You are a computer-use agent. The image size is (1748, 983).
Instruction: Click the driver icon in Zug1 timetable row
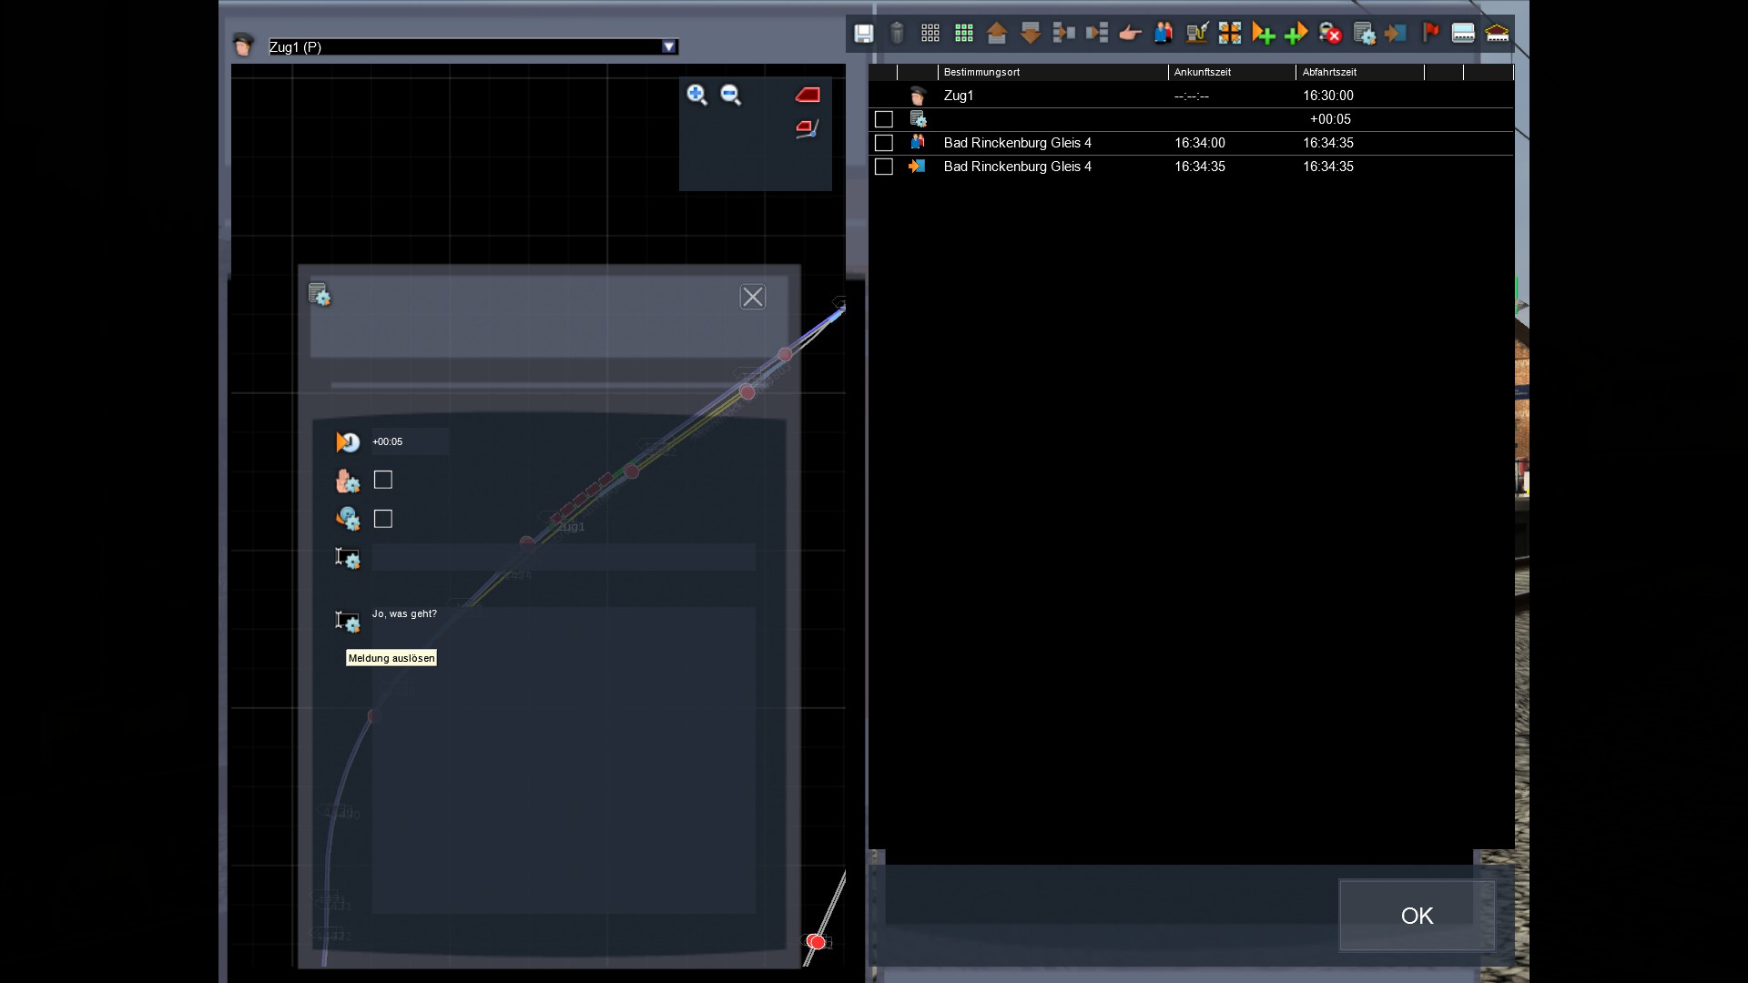(918, 95)
